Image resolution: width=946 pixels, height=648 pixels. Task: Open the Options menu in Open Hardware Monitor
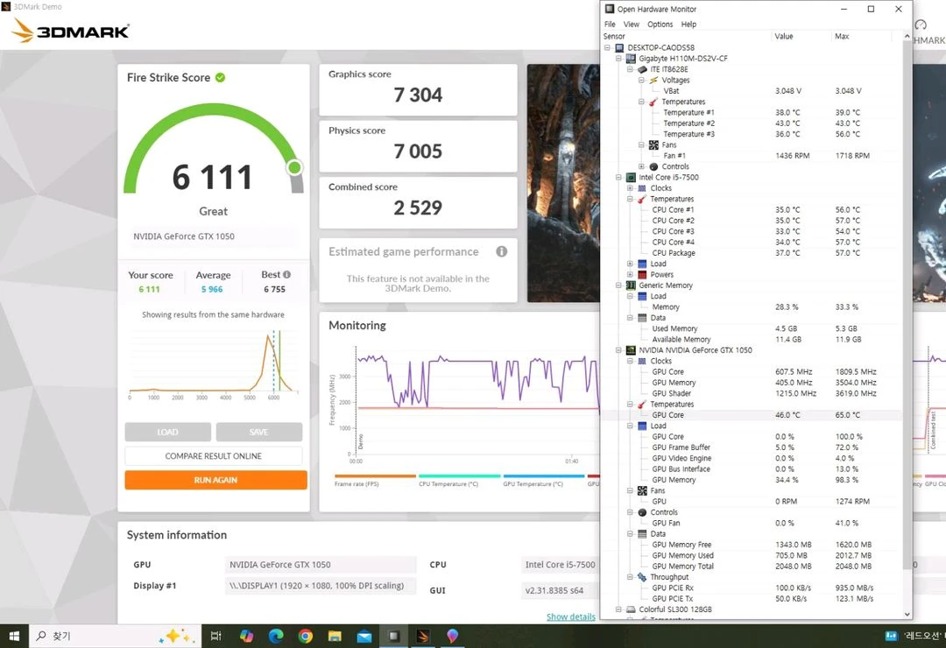660,25
